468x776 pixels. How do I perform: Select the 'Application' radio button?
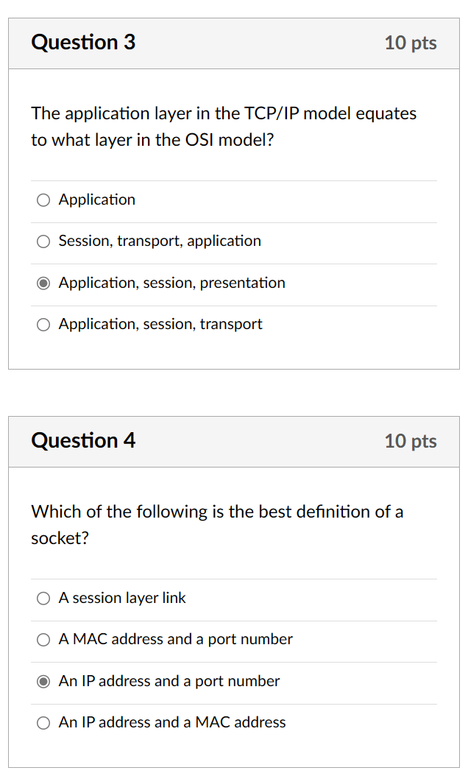click(43, 200)
